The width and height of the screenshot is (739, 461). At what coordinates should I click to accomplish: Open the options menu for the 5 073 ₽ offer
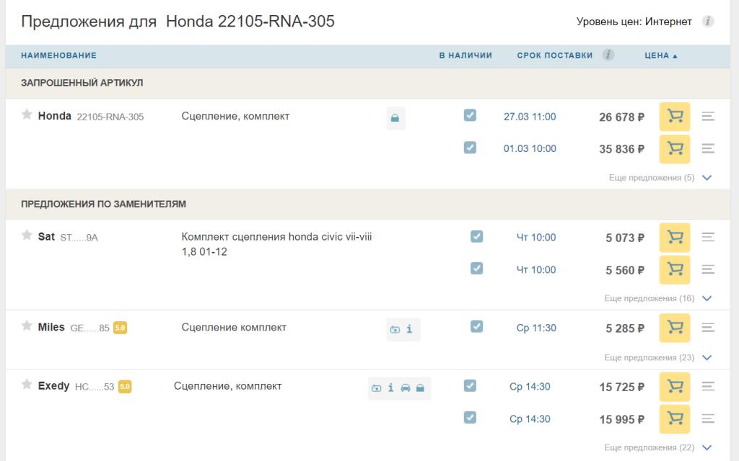click(x=708, y=237)
